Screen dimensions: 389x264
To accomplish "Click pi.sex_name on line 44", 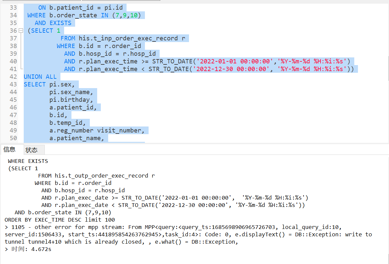I will point(71,92).
